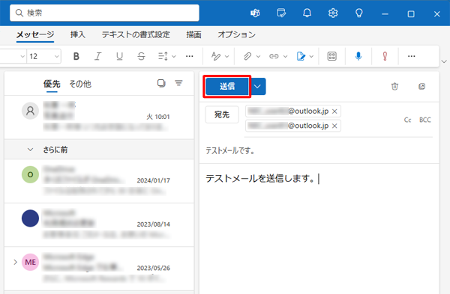Open Teams from the title bar
Screen dimensions: 450x294
(x=255, y=13)
